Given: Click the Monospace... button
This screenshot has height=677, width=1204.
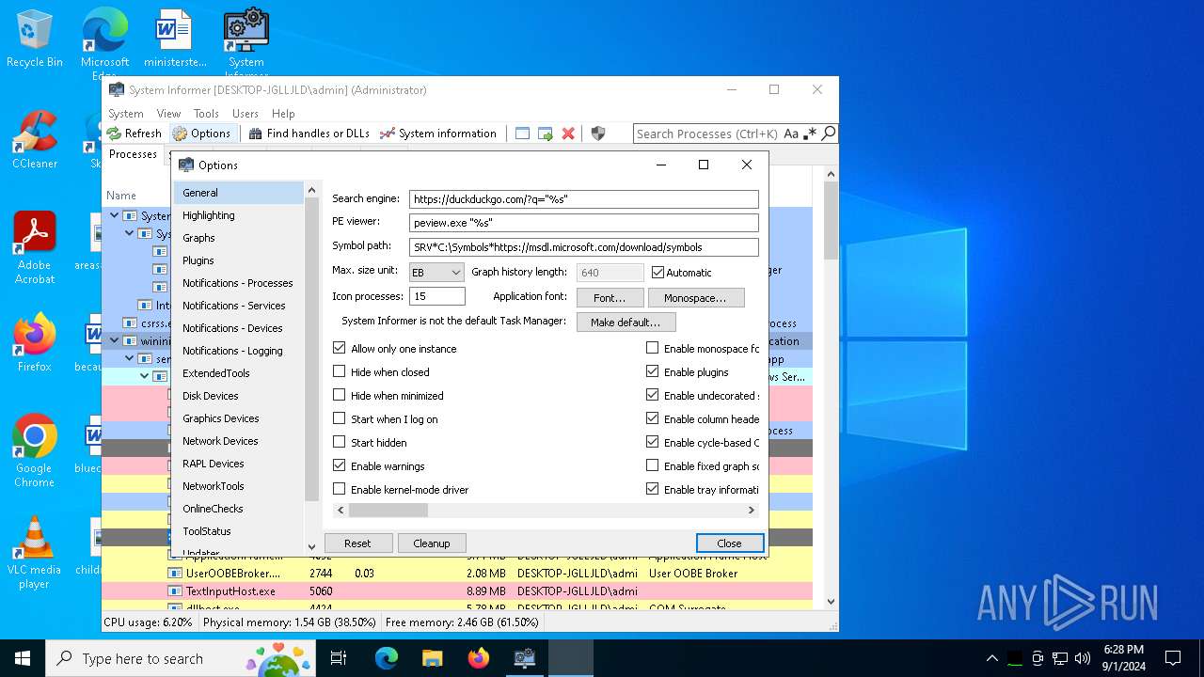Looking at the screenshot, I should [695, 298].
